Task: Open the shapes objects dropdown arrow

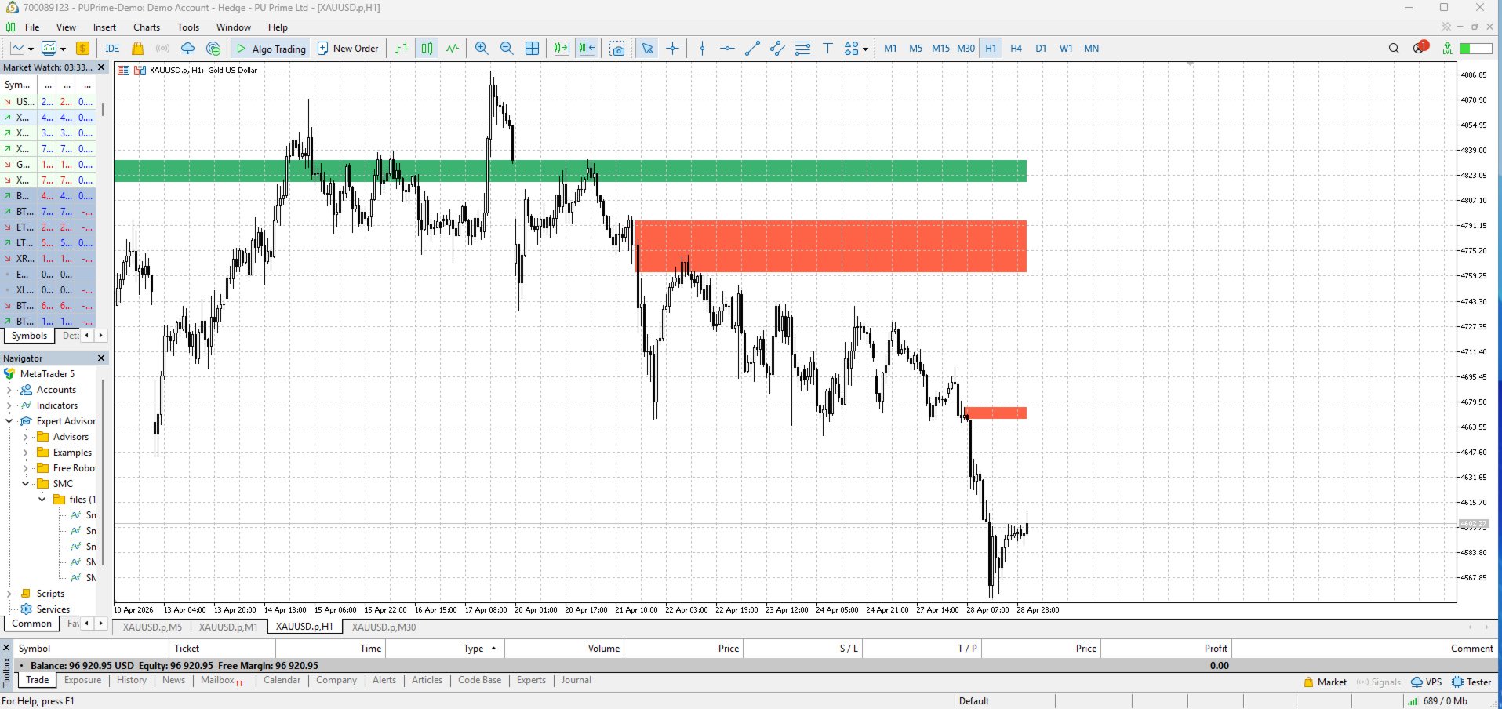Action: 865,49
